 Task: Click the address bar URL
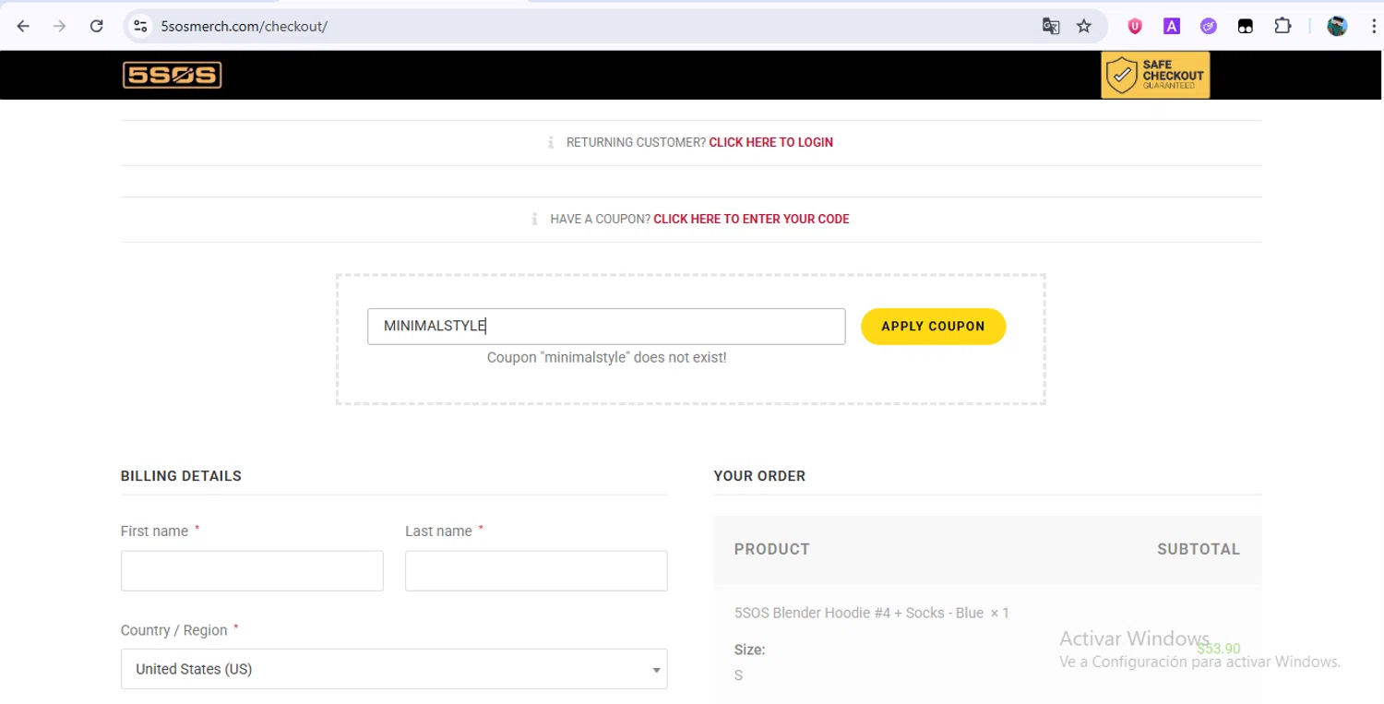point(244,26)
